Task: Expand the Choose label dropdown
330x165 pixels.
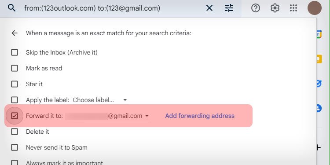Action: tap(100, 100)
